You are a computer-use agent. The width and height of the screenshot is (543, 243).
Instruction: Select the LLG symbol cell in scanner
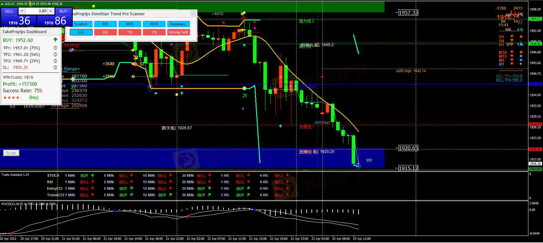[81, 32]
